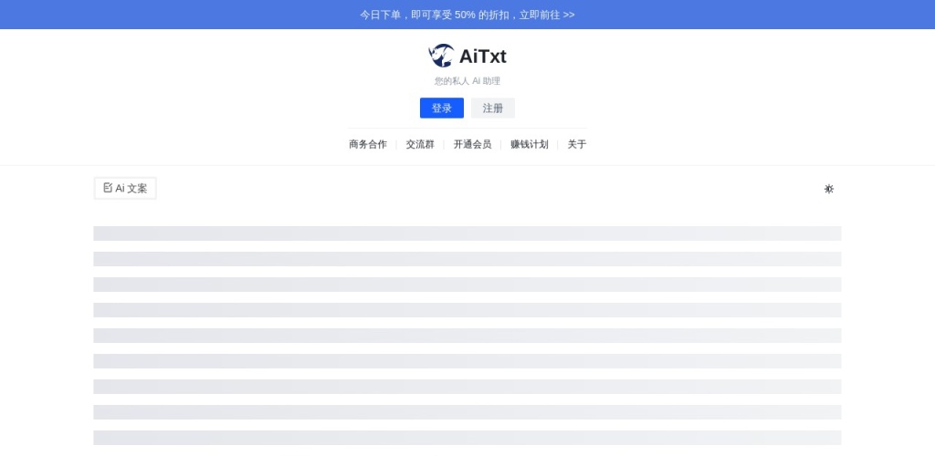
Task: Click the fifth gray loading placeholder row
Action: coord(467,336)
